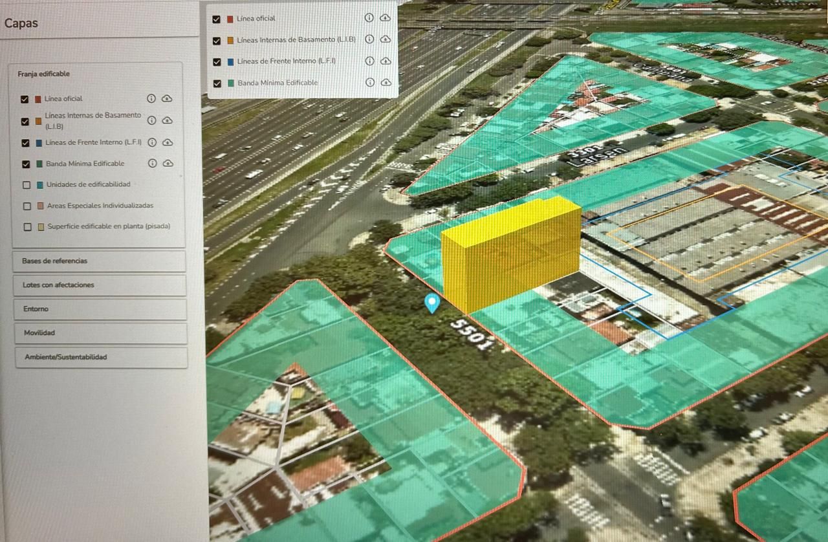Download Banda Mínima Edificable from floating legend

tap(386, 83)
